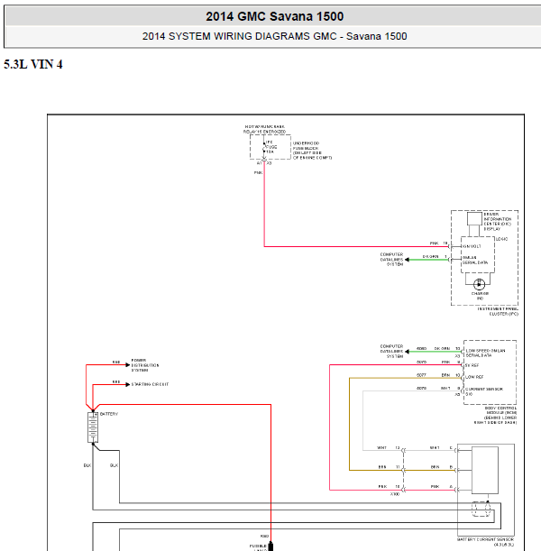Click 'LOW SPEED GMLAN SERIAL DATA' label
The height and width of the screenshot is (551, 541).
tap(485, 353)
